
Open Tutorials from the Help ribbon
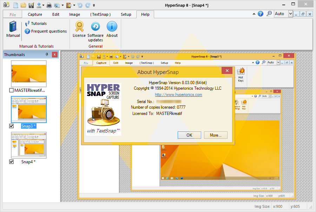point(36,23)
